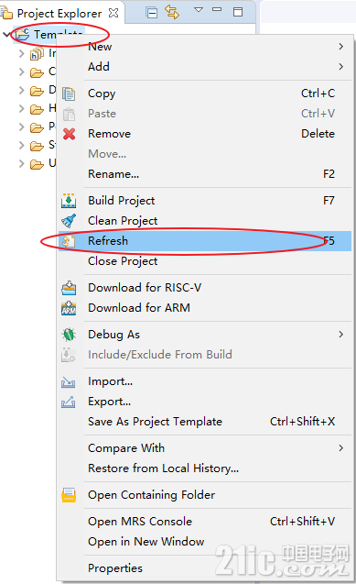The image size is (356, 584).
Task: Click the Collapse All icon in Project Explorer
Action: click(151, 13)
